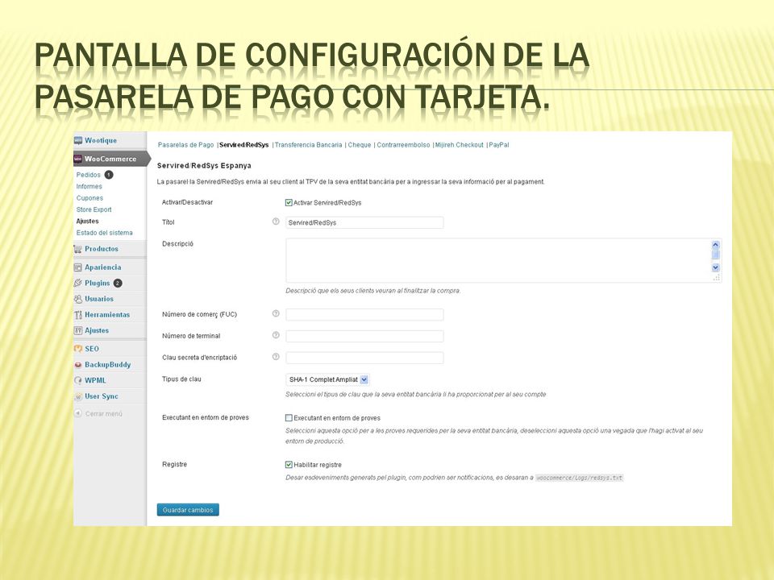Select Ajustes under WooCommerce submenu

point(87,222)
